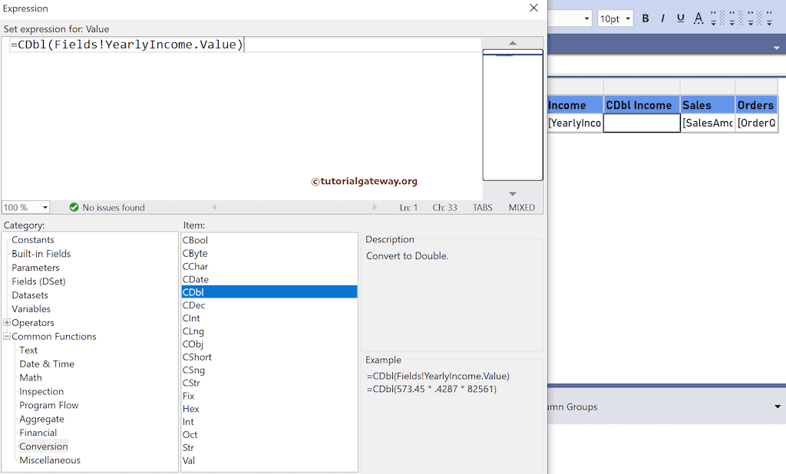
Task: Click the left navigation arrow in the status bar
Action: coord(214,206)
